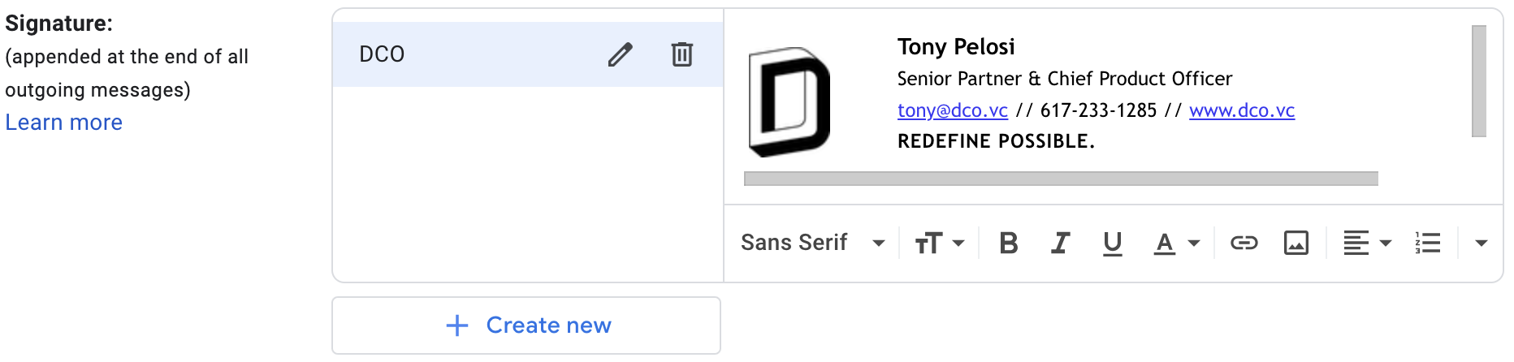1514x362 pixels.
Task: Select the DCO signature entry
Action: tap(528, 54)
